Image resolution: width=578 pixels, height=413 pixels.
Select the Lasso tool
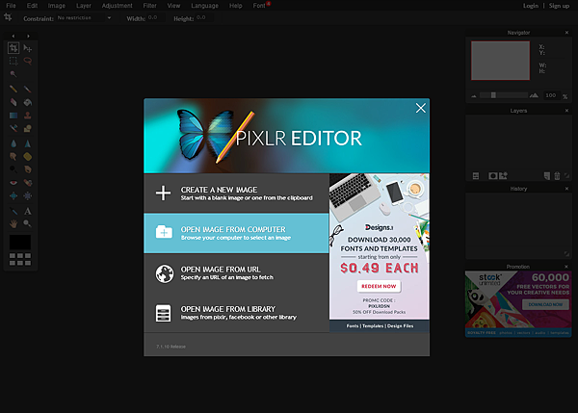[x=28, y=61]
